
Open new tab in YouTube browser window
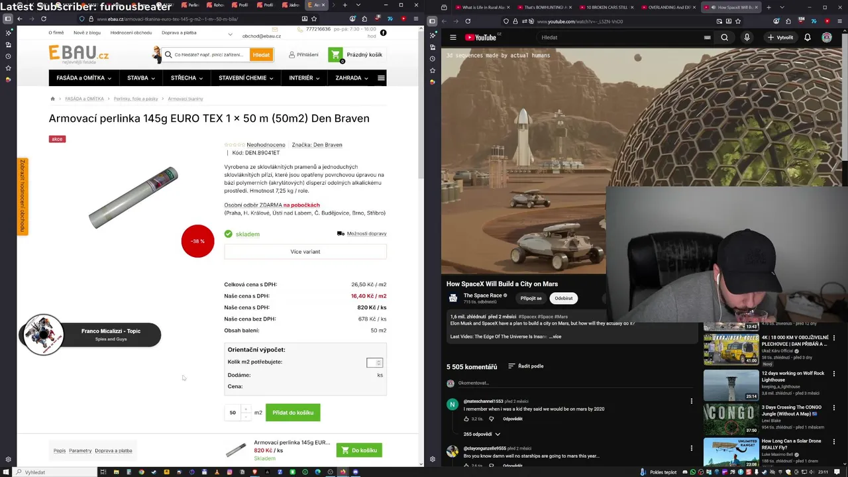[768, 7]
